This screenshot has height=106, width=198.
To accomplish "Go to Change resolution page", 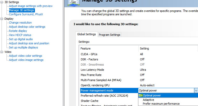I will [20, 23].
